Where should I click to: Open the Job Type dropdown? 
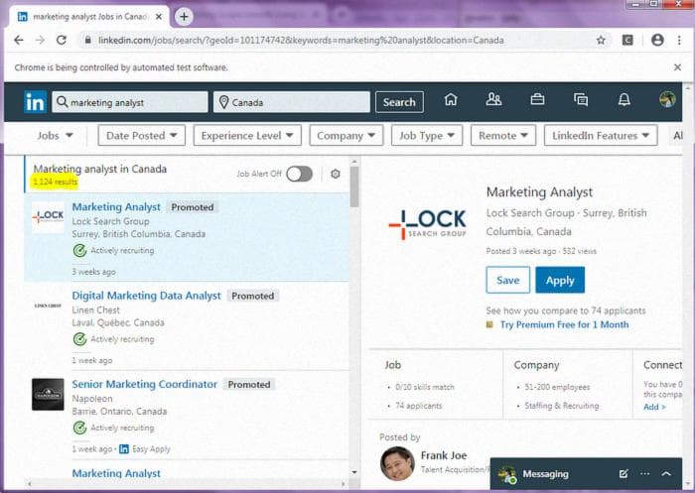coord(427,136)
